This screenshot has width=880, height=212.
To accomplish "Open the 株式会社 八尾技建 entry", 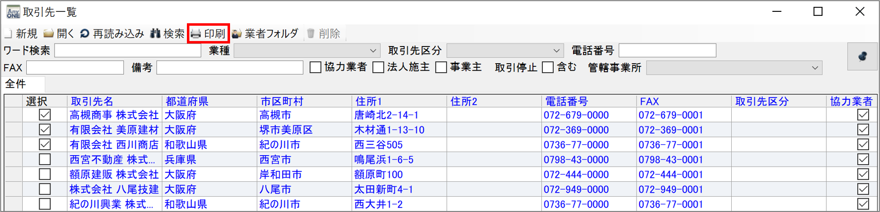I will pos(114,189).
